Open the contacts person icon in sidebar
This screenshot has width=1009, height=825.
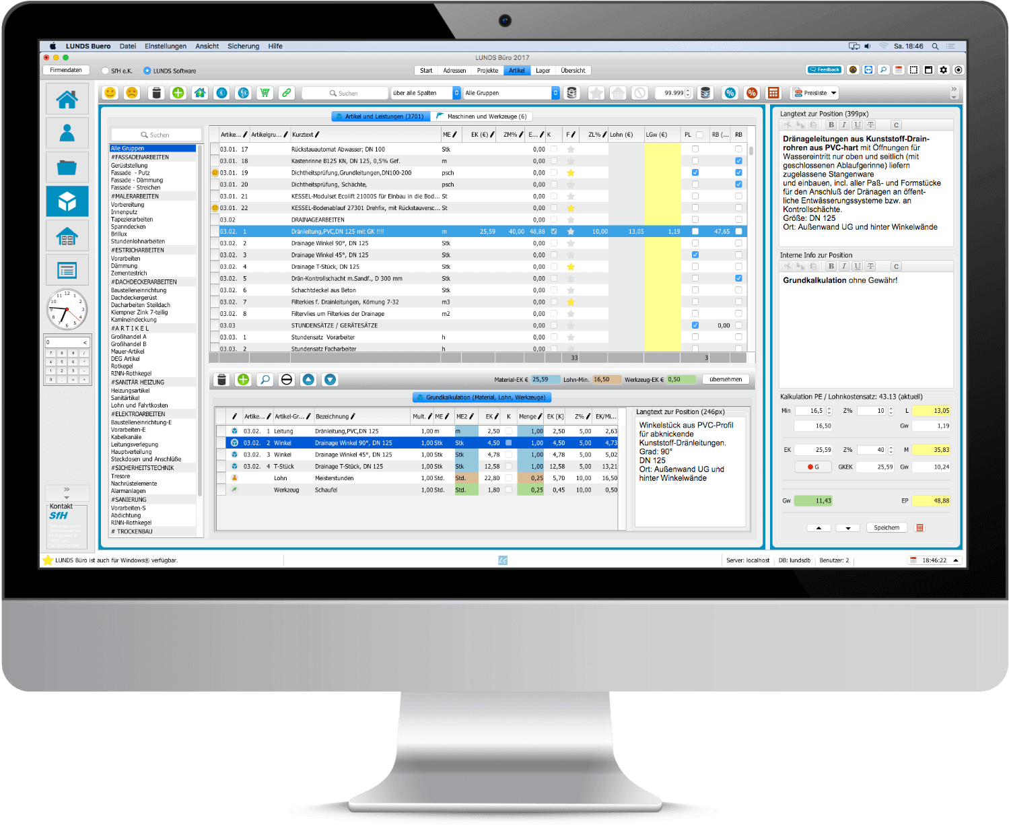[x=67, y=133]
